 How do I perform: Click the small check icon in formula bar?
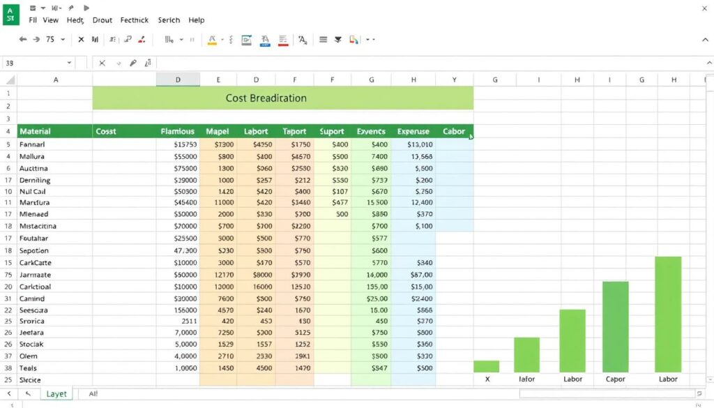pos(119,63)
